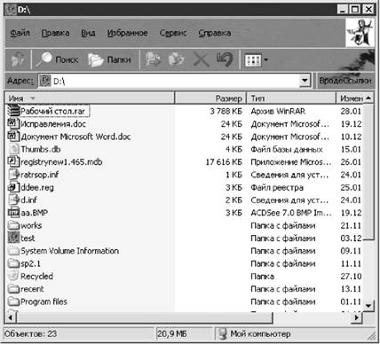Select the Рабочий стол.rar archive icon

point(13,111)
